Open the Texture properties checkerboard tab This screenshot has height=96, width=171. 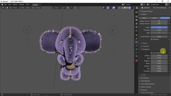coord(137,61)
